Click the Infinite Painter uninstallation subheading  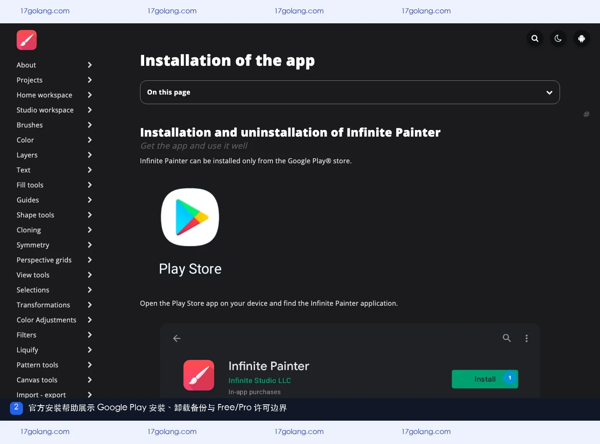point(290,132)
